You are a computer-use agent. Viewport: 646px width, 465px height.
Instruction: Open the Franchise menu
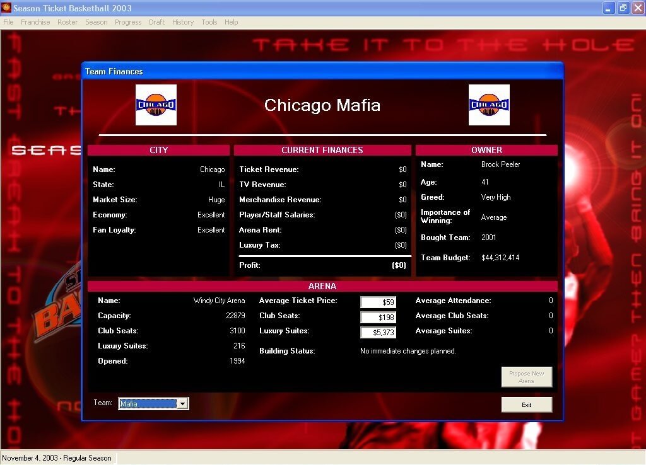35,22
